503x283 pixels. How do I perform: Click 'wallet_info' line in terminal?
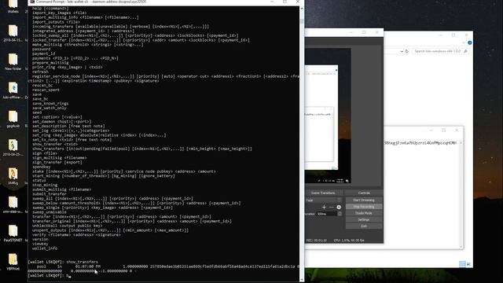(45, 248)
